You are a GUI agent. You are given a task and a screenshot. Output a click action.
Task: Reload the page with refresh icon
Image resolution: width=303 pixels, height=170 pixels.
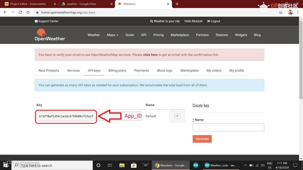click(20, 12)
